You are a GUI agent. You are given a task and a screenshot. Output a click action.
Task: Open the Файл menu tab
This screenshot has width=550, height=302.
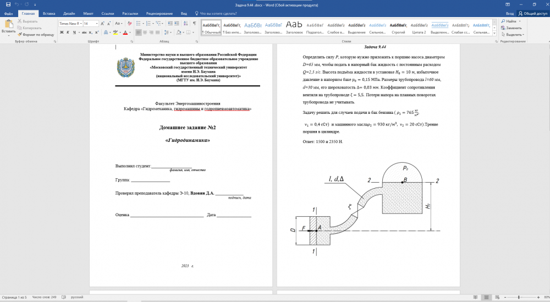[x=9, y=14]
